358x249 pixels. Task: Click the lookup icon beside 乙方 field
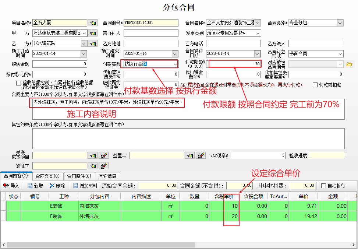92,43
